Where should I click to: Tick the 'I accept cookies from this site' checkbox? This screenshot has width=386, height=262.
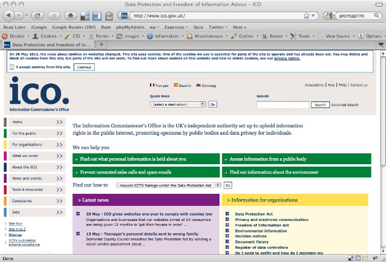(x=12, y=67)
